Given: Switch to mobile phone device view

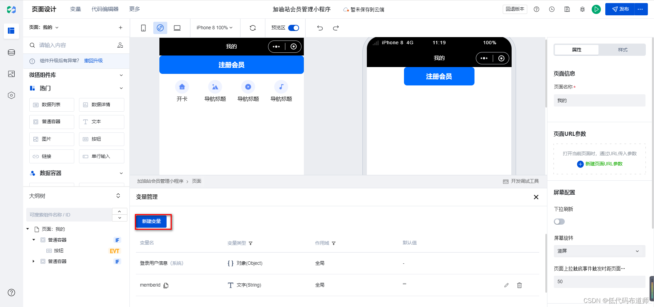Looking at the screenshot, I should [143, 28].
